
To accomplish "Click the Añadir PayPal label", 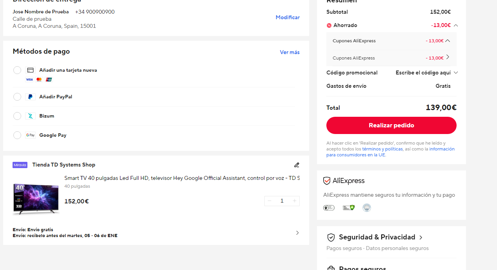I will click(56, 97).
